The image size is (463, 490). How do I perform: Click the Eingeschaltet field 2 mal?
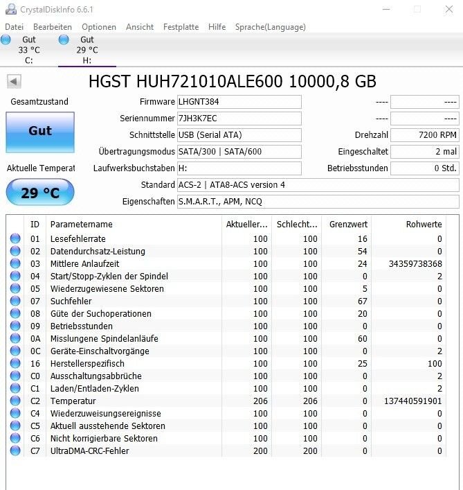click(425, 152)
